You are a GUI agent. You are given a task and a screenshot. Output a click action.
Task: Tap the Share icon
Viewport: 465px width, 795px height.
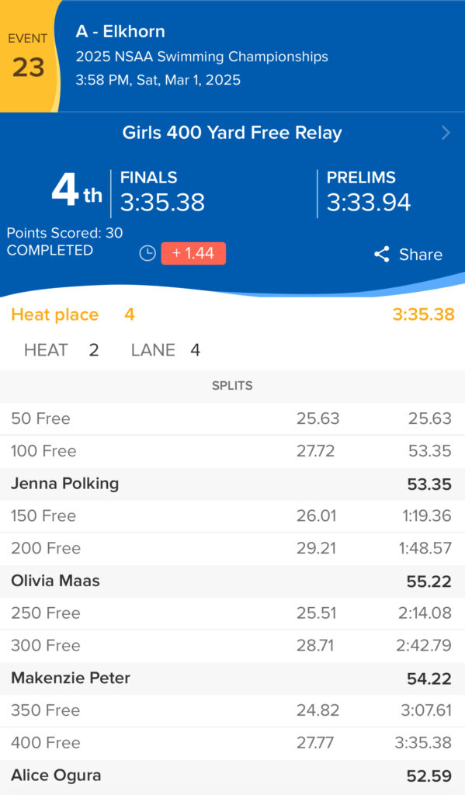[x=382, y=254]
